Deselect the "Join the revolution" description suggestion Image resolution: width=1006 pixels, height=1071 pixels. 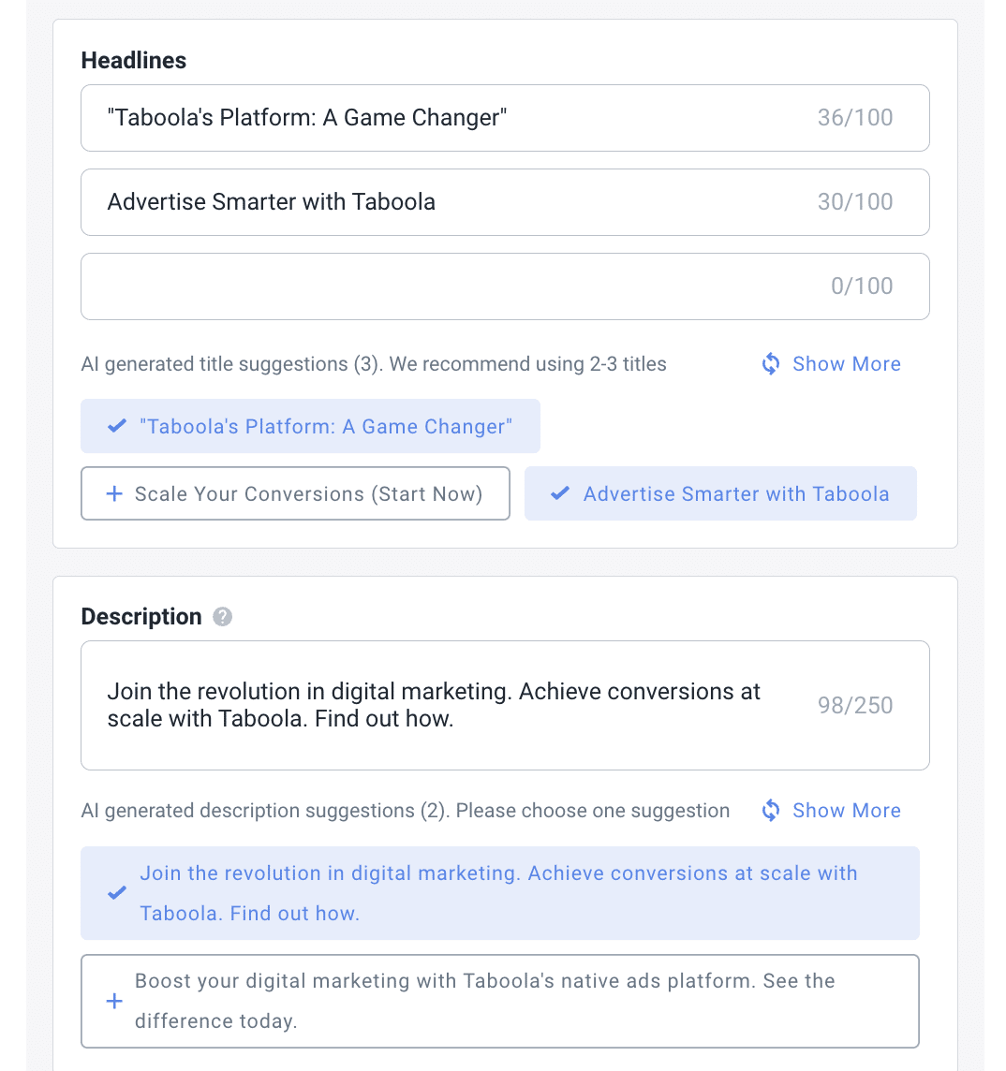tap(499, 892)
